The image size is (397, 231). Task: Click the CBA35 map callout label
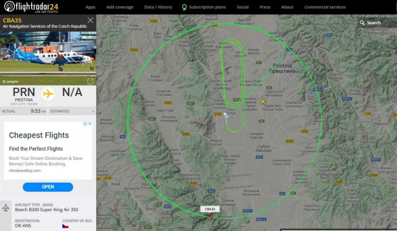pos(210,209)
